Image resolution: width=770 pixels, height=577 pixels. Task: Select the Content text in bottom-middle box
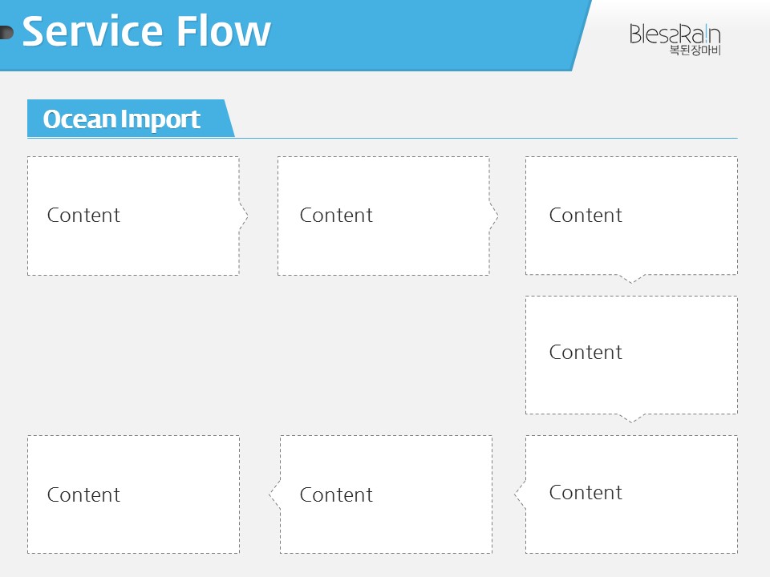pyautogui.click(x=336, y=495)
